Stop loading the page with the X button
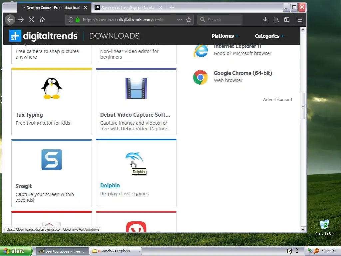 pyautogui.click(x=32, y=20)
